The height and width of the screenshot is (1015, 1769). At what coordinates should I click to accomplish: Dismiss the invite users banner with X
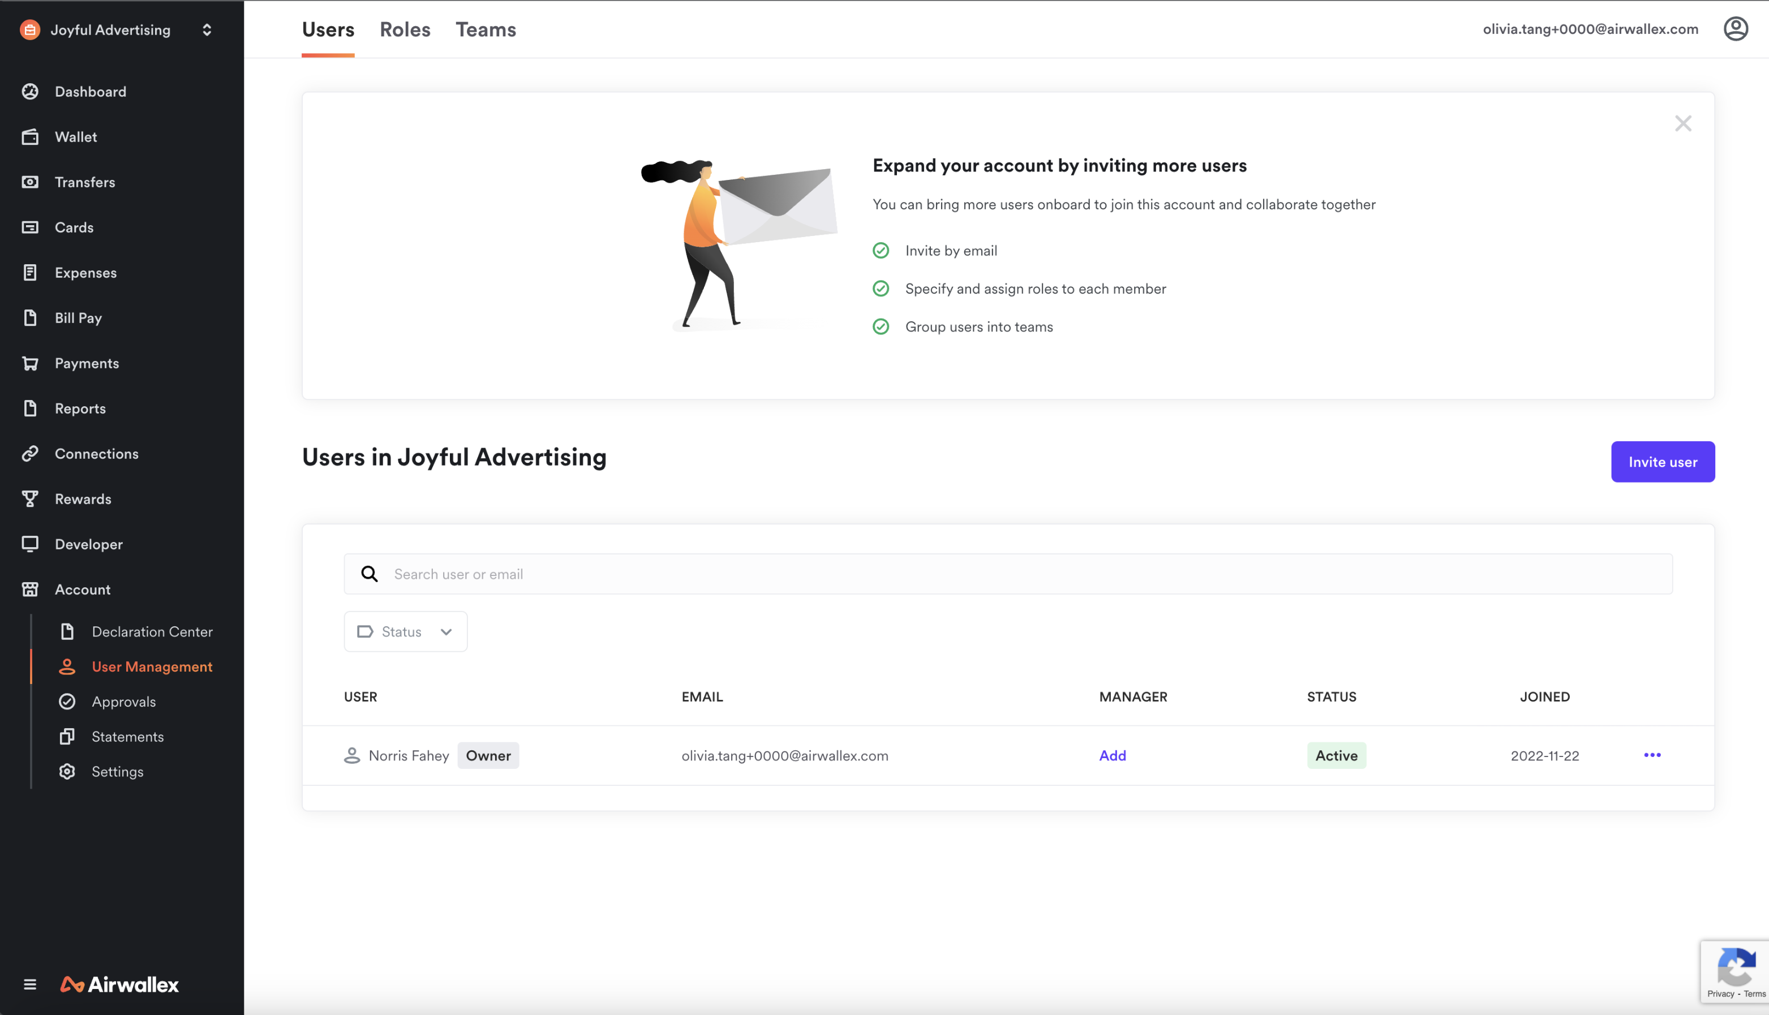1682,123
